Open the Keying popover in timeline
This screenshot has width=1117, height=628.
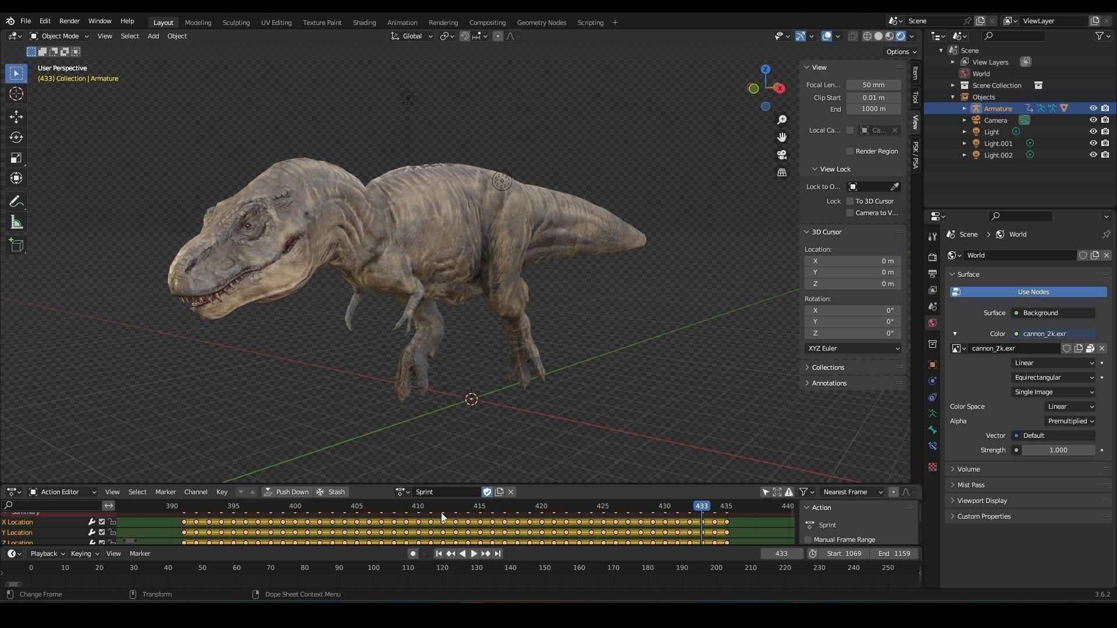coord(85,554)
